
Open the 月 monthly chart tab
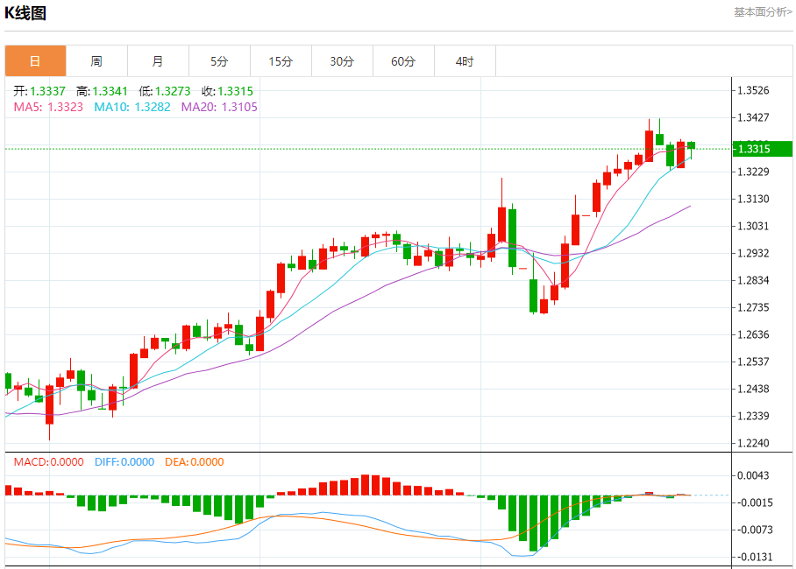158,61
